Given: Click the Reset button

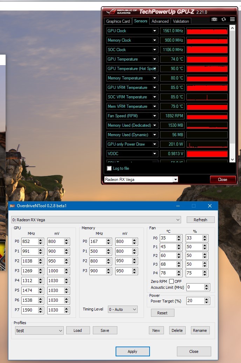Looking at the screenshot, I should pyautogui.click(x=162, y=313).
